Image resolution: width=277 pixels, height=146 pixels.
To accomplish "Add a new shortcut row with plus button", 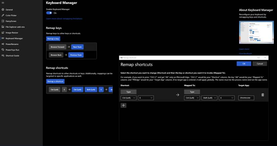I will (124, 105).
